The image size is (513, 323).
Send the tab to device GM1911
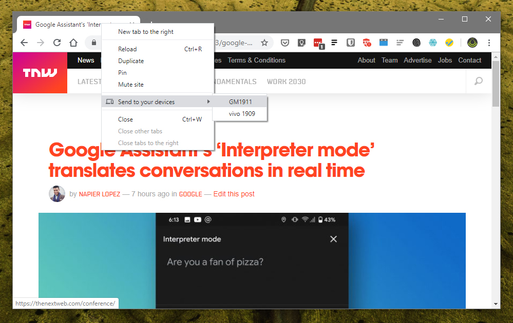click(240, 102)
